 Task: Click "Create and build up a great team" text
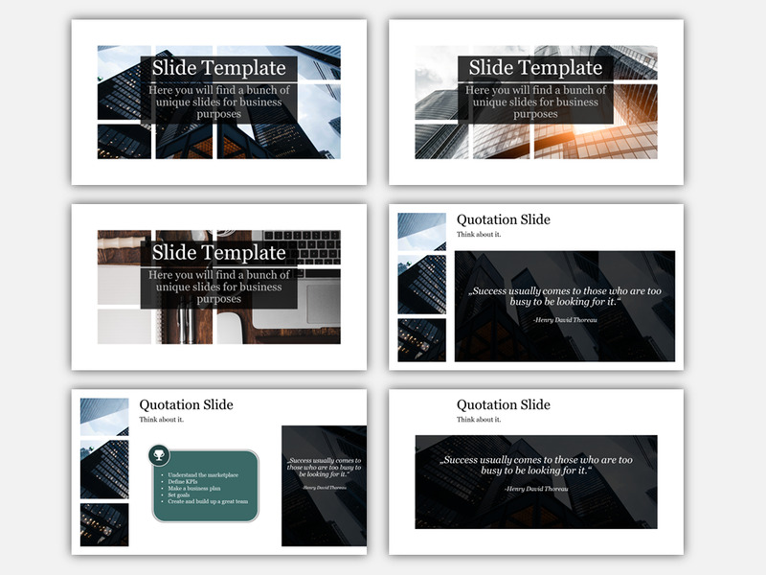[208, 500]
